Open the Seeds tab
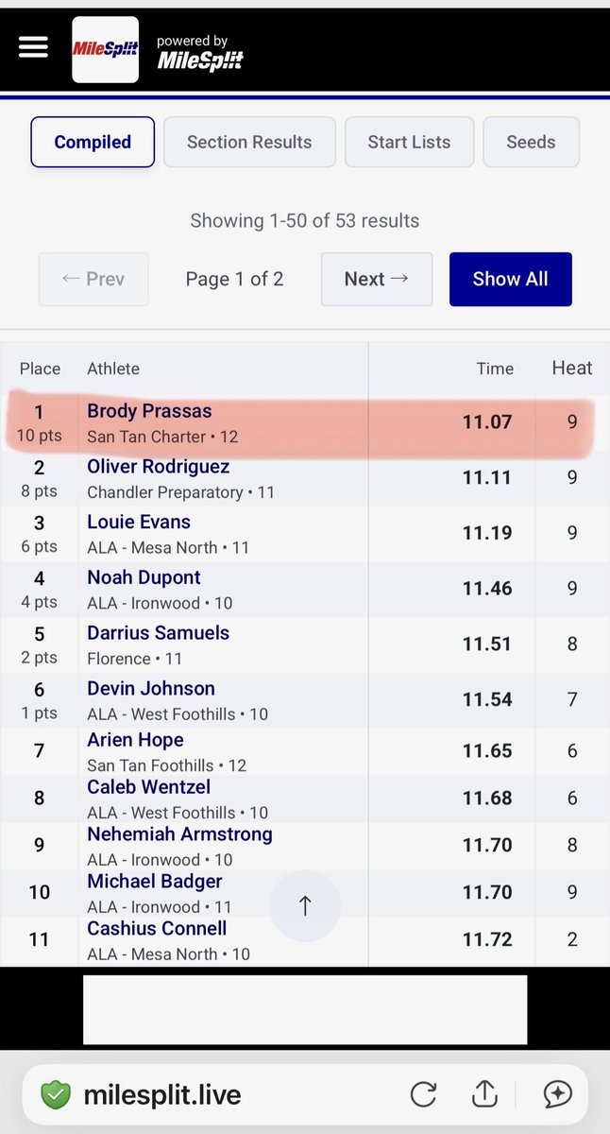Screen dimensions: 610x1134 tap(531, 142)
